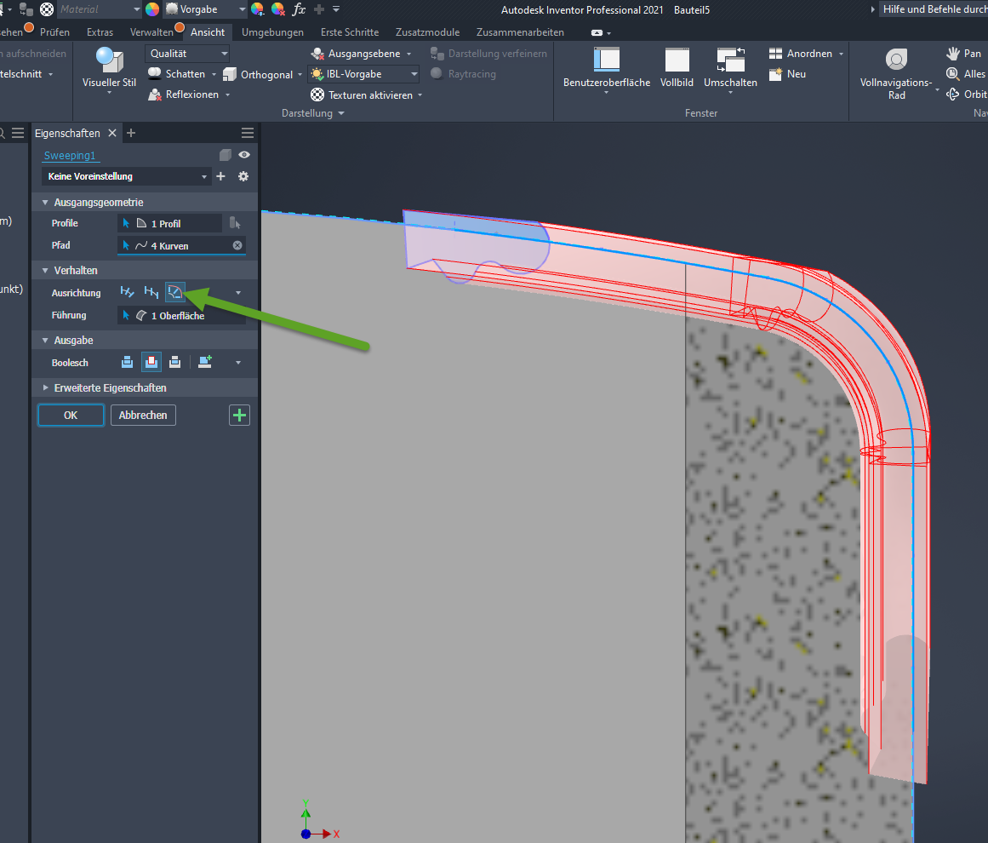988x843 pixels.
Task: Select the cut boolean operation under Boolesch
Action: tap(151, 362)
